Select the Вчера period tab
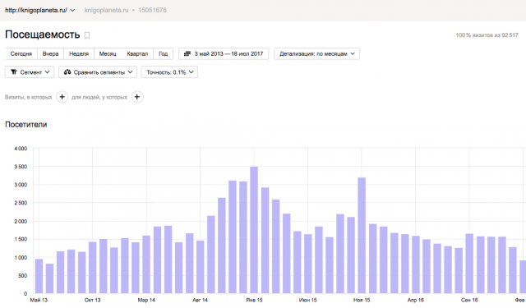 (x=50, y=53)
